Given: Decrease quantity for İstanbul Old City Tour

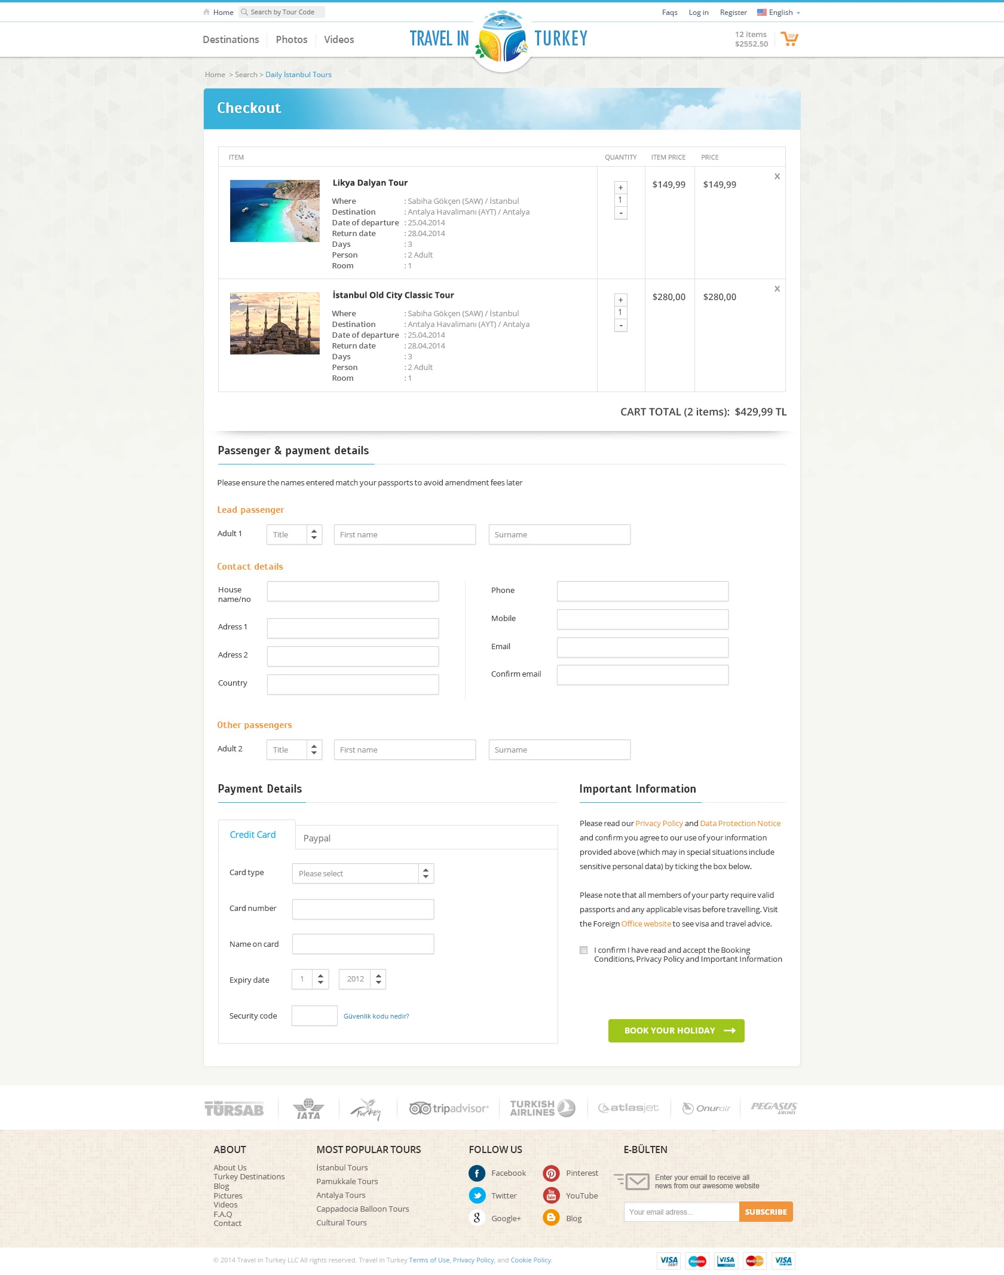Looking at the screenshot, I should [620, 326].
